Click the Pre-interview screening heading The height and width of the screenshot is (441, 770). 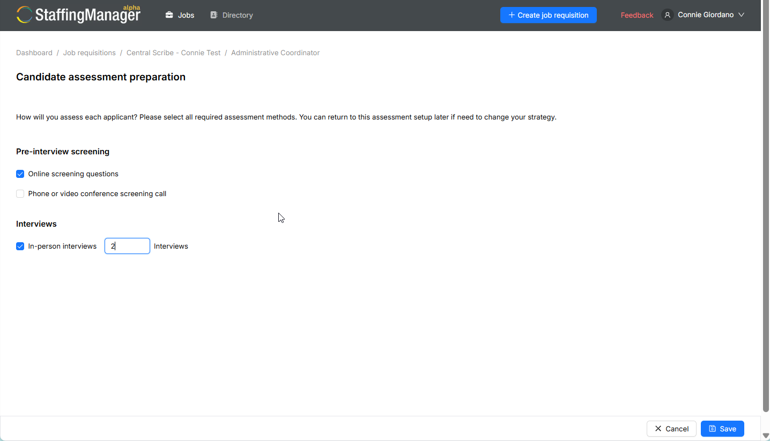tap(63, 152)
